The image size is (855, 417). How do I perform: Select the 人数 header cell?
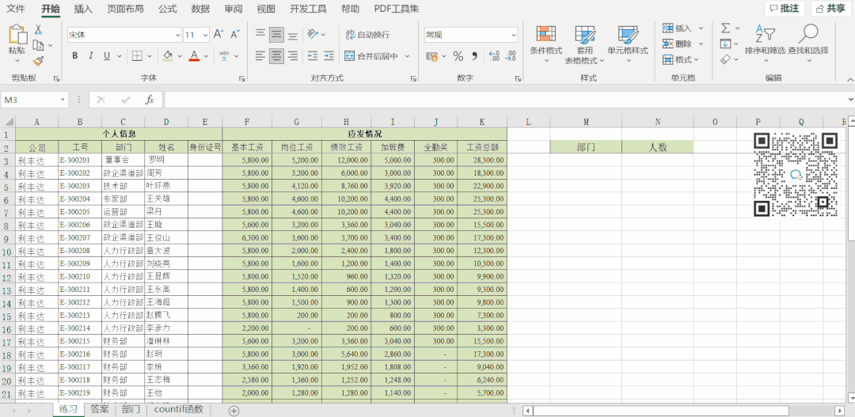pyautogui.click(x=657, y=147)
